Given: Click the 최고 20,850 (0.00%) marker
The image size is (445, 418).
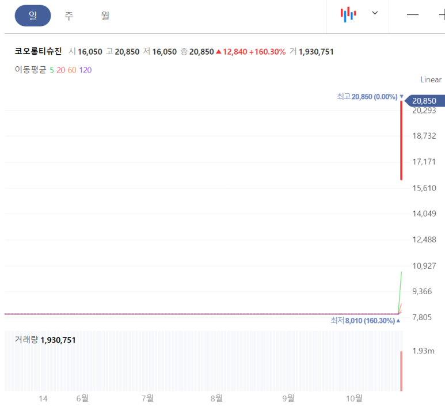Looking at the screenshot, I should (370, 97).
